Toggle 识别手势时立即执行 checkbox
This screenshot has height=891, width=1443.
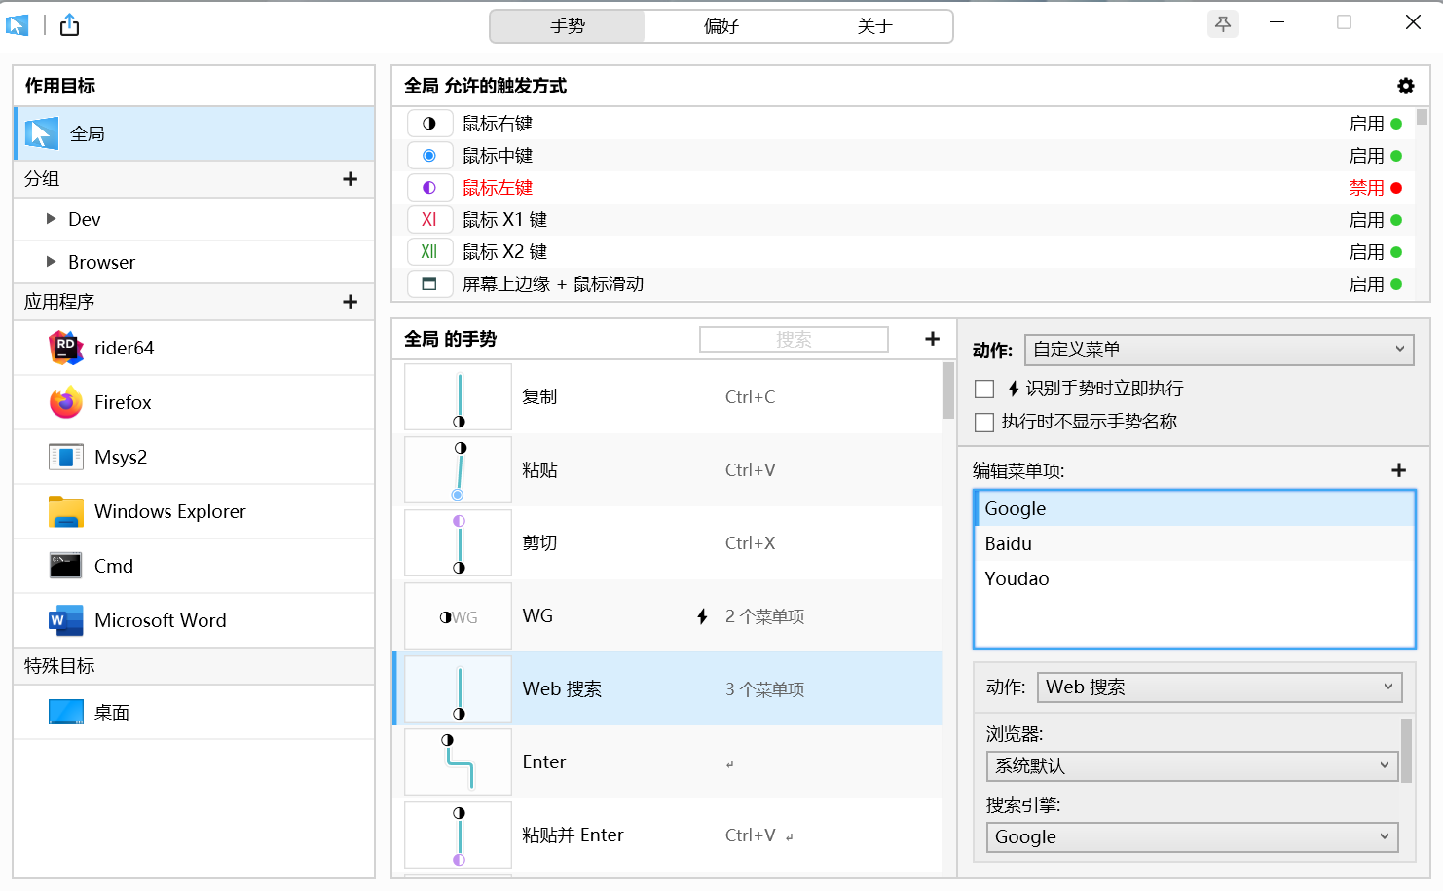click(984, 390)
